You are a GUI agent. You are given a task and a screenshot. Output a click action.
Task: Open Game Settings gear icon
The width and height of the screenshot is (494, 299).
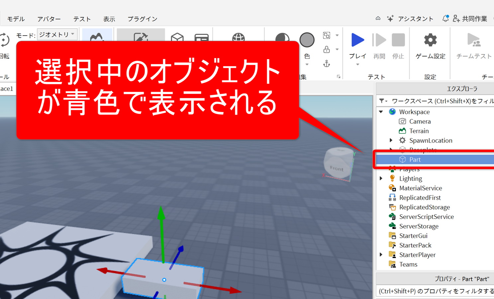click(430, 40)
